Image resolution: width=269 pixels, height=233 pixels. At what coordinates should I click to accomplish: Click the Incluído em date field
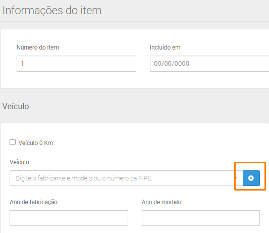(209, 64)
